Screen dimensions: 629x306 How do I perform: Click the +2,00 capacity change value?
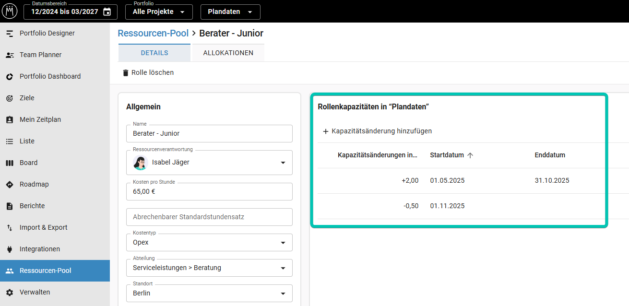(x=410, y=181)
